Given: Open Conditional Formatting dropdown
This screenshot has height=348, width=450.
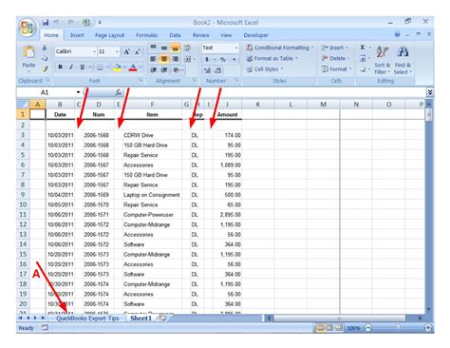Looking at the screenshot, I should pyautogui.click(x=280, y=48).
